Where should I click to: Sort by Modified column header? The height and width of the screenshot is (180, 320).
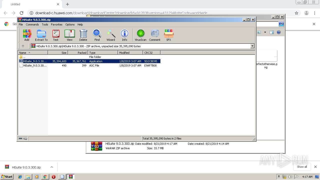coord(130,52)
